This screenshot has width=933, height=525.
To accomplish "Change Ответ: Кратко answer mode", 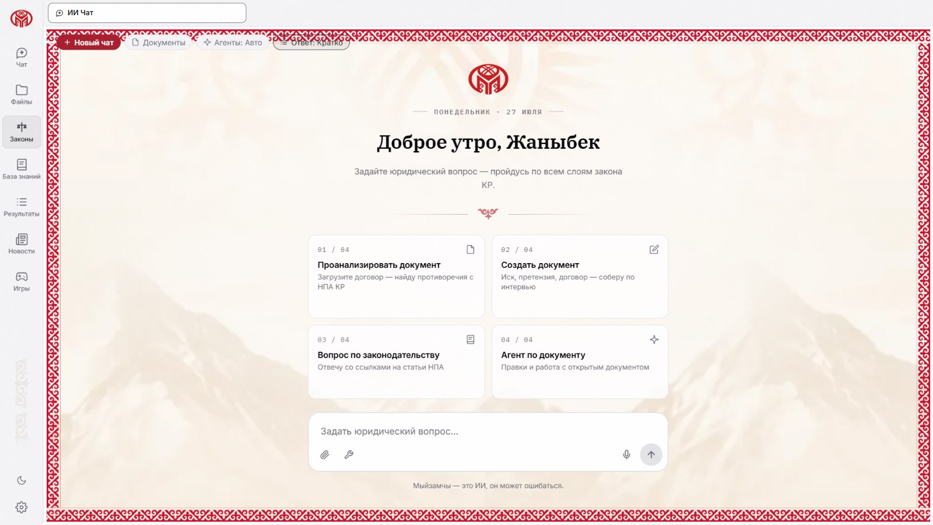I will [311, 43].
